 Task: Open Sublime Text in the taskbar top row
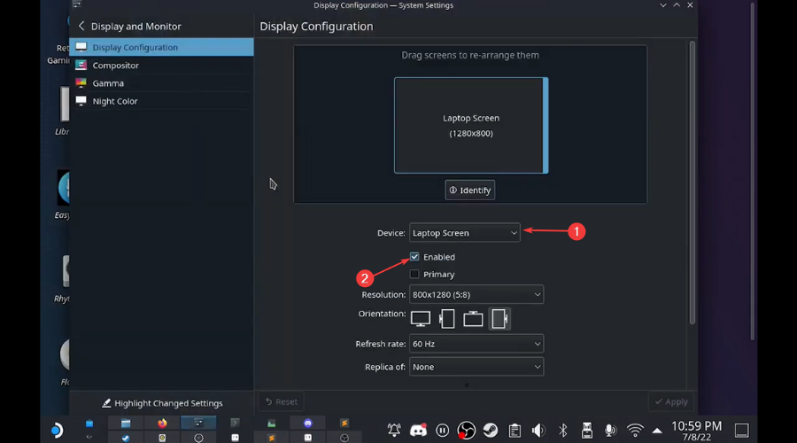coord(344,424)
